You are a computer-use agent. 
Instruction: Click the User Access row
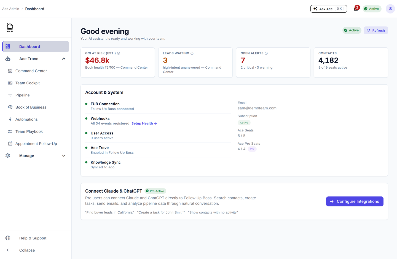[158, 135]
